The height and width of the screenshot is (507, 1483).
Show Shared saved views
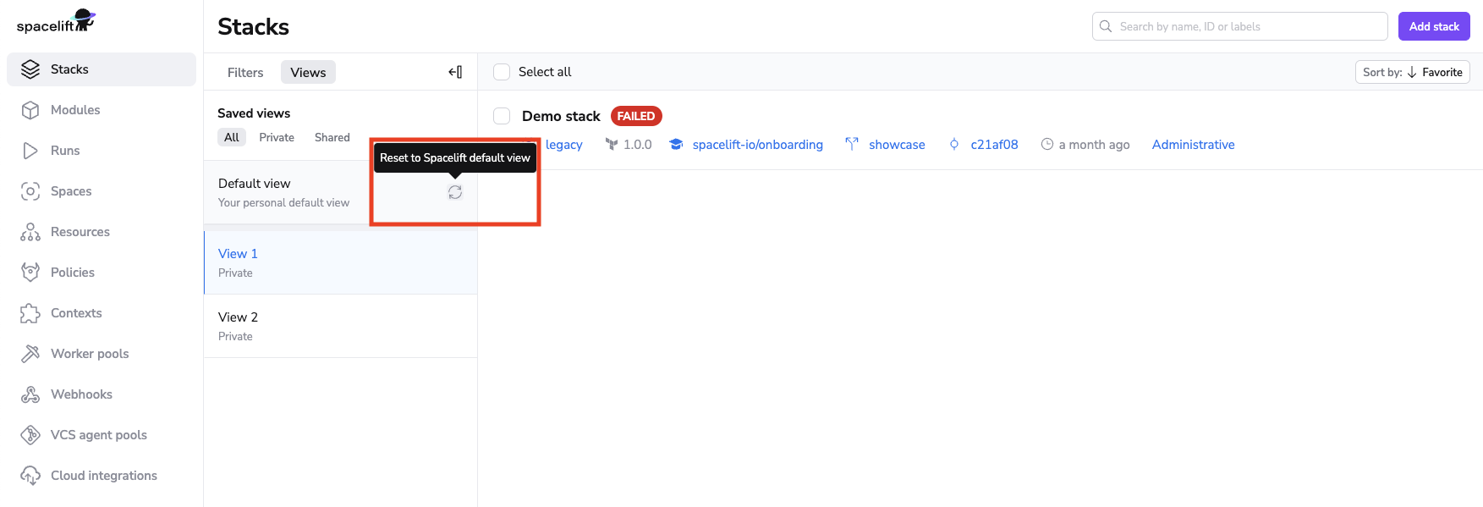point(332,137)
